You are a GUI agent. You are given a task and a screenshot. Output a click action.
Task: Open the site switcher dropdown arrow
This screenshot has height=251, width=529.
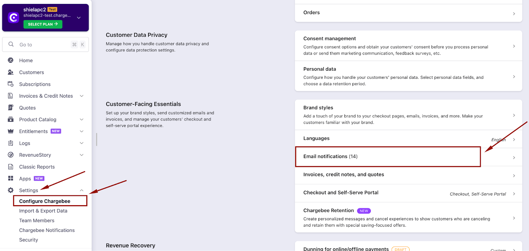(x=79, y=17)
